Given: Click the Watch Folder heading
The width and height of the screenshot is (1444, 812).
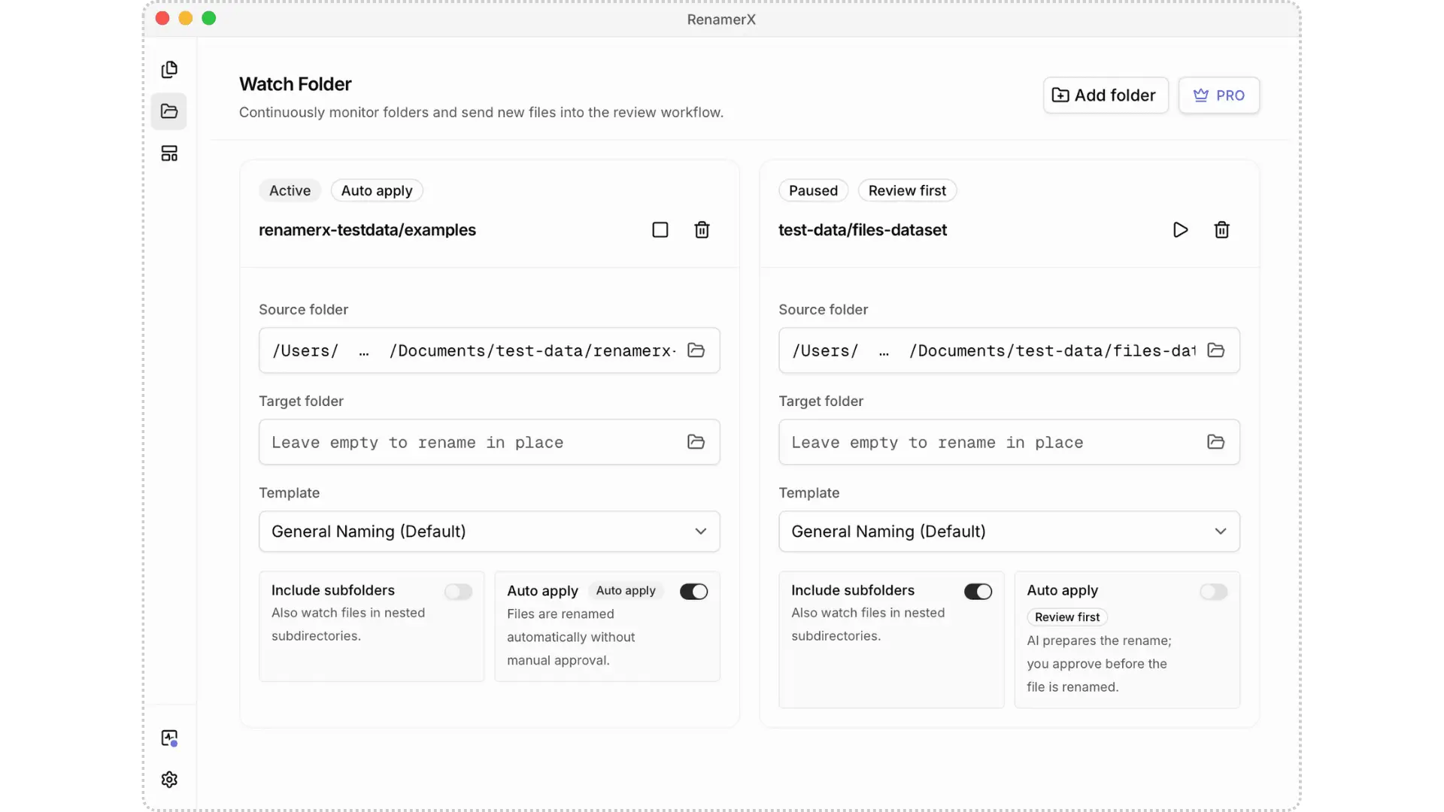Looking at the screenshot, I should point(296,84).
